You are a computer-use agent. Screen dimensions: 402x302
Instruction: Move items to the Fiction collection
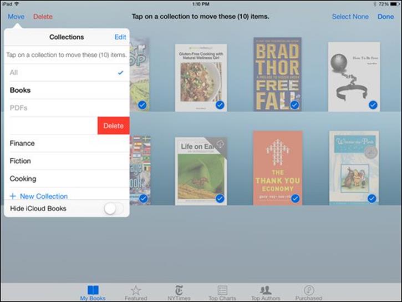pyautogui.click(x=67, y=161)
